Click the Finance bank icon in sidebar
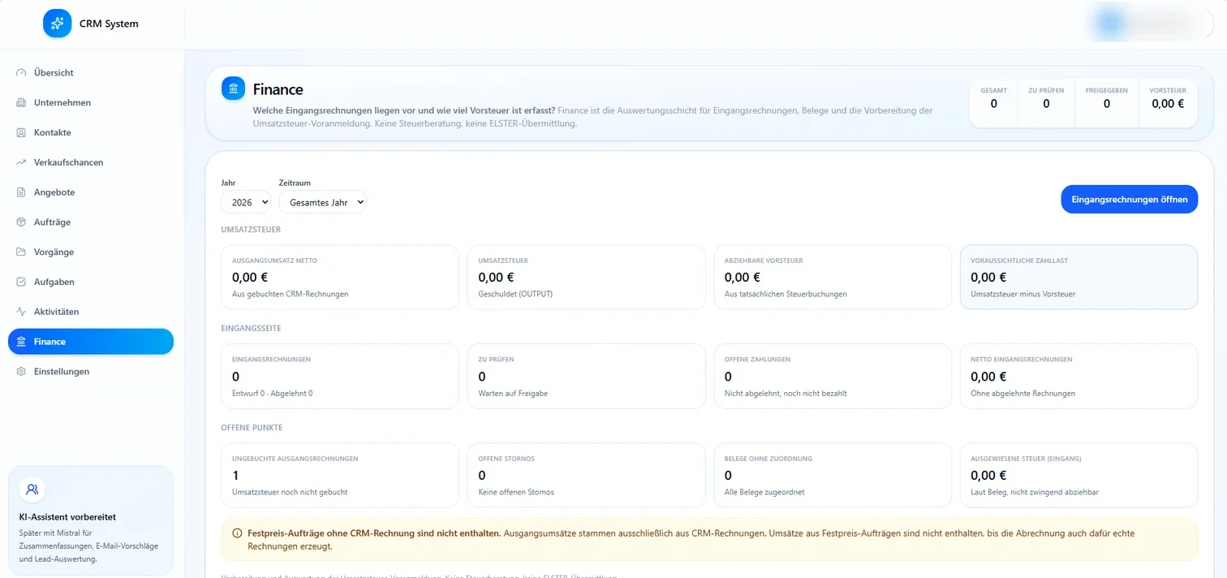This screenshot has height=578, width=1227. [x=21, y=342]
